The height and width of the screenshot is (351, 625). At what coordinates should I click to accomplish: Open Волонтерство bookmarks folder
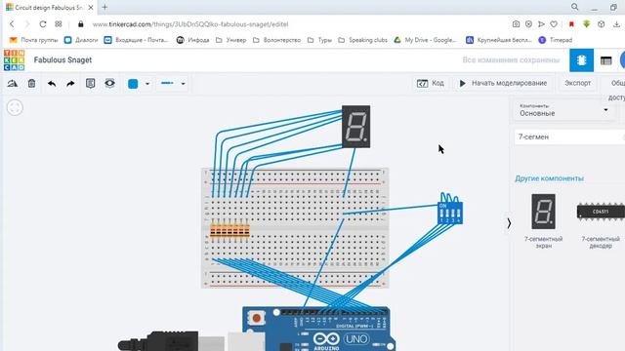pos(276,40)
